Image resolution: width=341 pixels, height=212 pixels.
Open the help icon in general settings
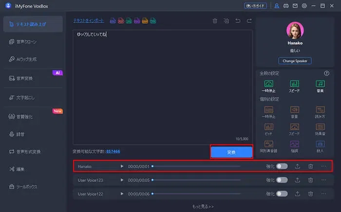pyautogui.click(x=326, y=74)
